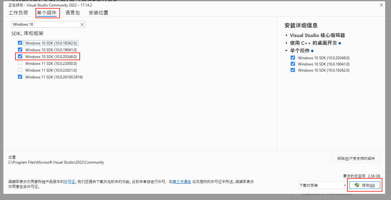
Task: Select the 单个组件 tab
Action: pos(47,13)
